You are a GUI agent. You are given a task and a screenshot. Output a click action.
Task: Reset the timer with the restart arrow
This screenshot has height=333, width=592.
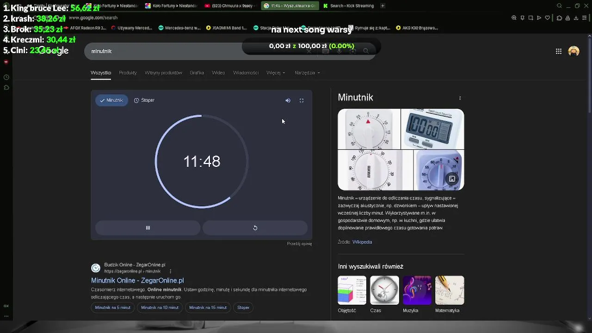pyautogui.click(x=255, y=228)
